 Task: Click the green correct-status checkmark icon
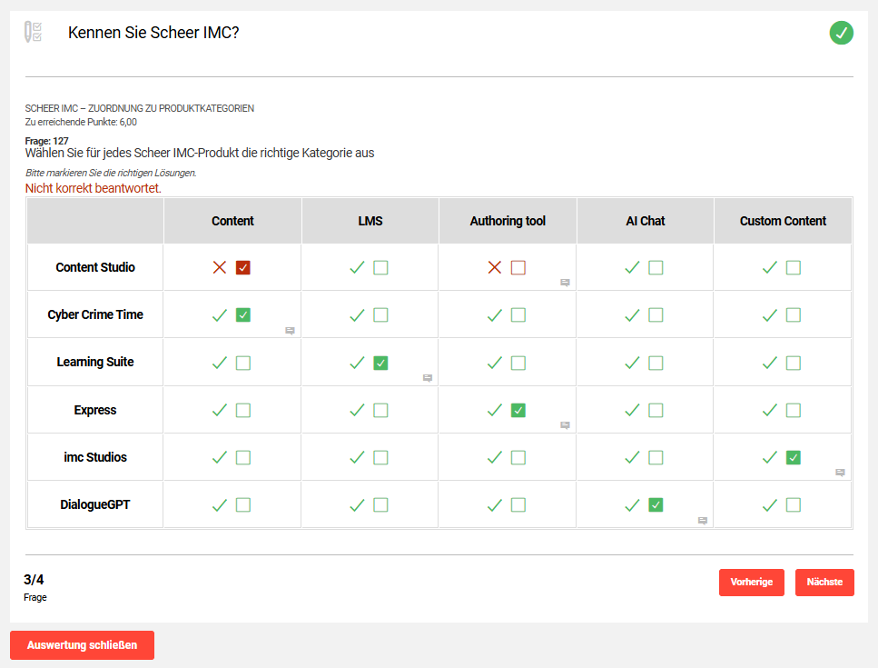(x=841, y=33)
